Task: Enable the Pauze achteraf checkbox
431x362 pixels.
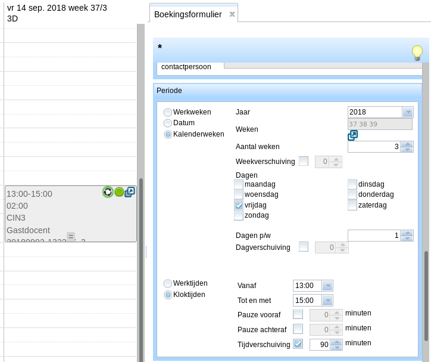Action: click(x=298, y=329)
